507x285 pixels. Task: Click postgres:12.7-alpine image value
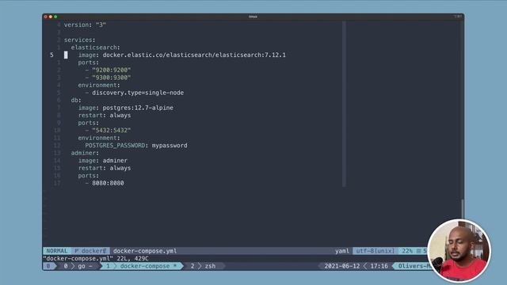coord(138,108)
